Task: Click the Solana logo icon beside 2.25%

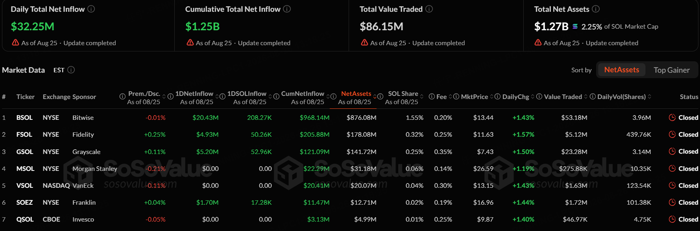Action: click(x=575, y=26)
